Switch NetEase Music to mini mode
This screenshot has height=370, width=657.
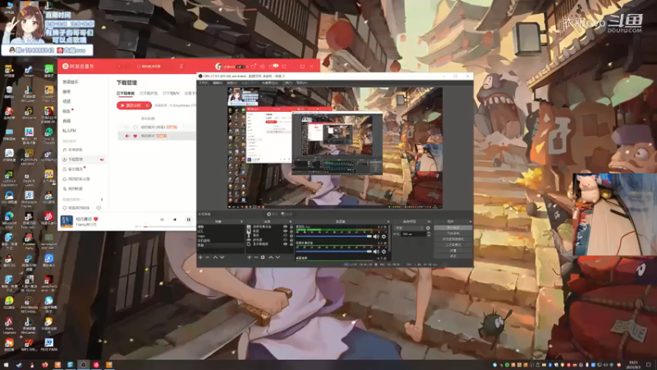(x=284, y=67)
